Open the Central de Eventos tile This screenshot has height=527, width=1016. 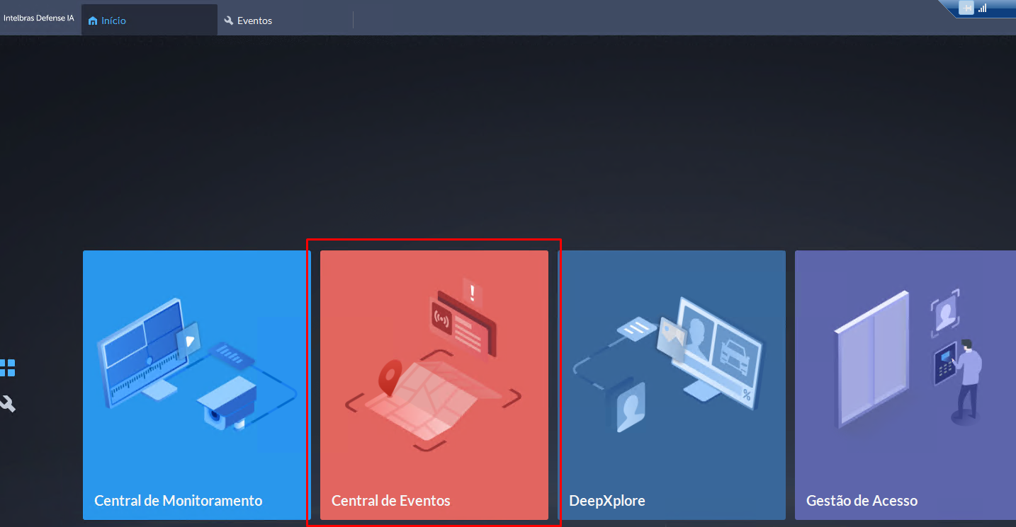click(x=434, y=385)
